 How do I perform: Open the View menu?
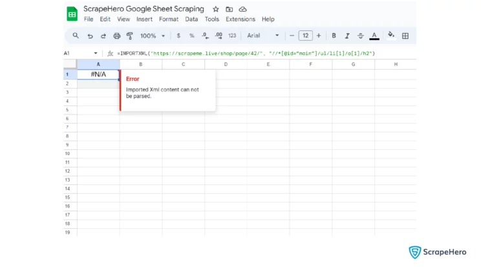(123, 19)
